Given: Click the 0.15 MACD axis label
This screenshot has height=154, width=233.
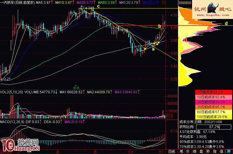Looking at the screenshot, I should coord(174,131).
